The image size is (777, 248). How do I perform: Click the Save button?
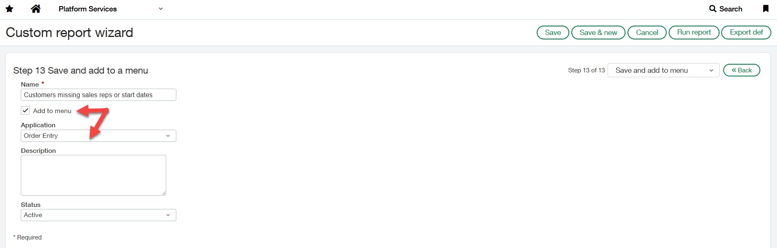pos(553,33)
